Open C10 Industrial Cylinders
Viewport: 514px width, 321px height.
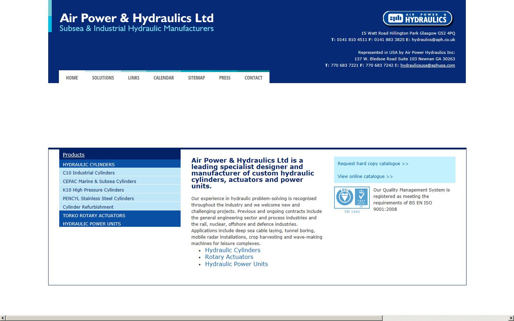[x=89, y=173]
